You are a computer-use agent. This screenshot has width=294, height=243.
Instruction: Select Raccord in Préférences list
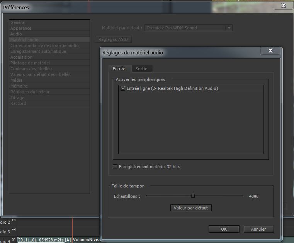click(49, 103)
